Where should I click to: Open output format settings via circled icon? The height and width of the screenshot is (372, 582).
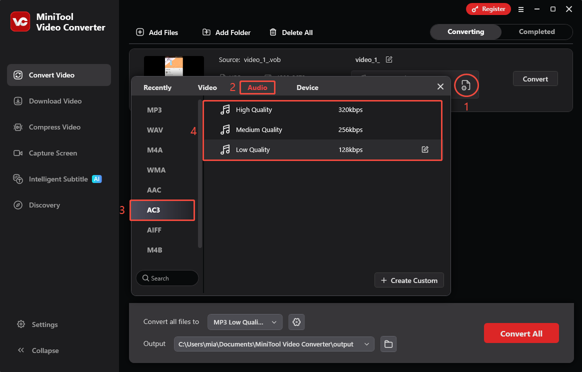point(466,85)
